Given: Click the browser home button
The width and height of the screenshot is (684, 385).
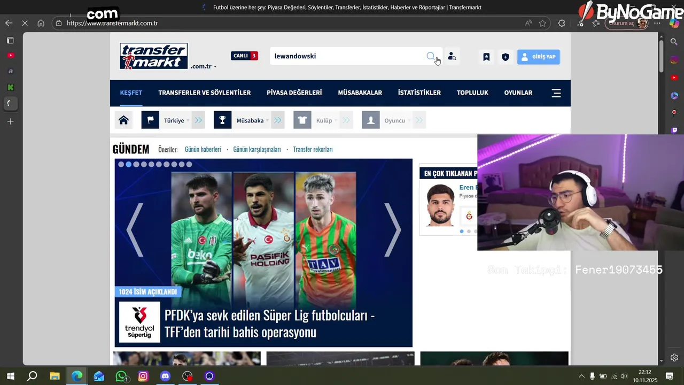Looking at the screenshot, I should (41, 23).
